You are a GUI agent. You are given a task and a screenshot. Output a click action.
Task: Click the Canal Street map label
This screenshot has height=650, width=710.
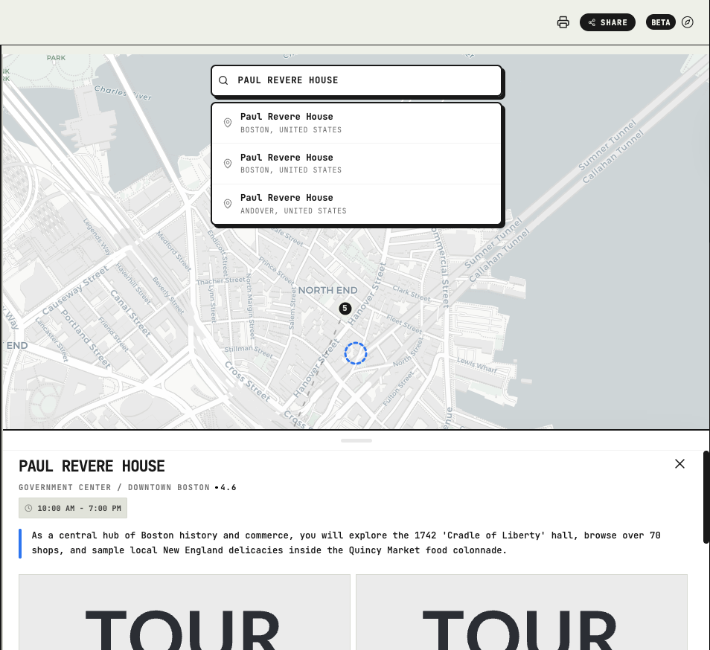coord(130,312)
